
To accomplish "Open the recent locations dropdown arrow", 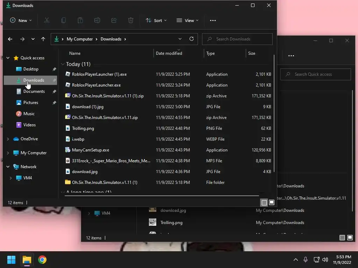I will pyautogui.click(x=33, y=39).
